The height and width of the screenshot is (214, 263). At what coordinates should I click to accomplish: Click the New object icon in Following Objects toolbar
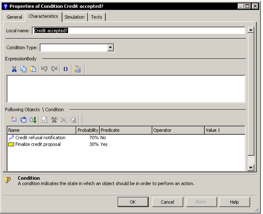tap(14, 120)
